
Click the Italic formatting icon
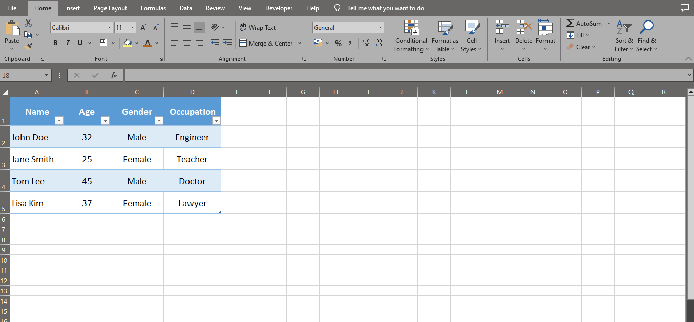click(x=67, y=43)
